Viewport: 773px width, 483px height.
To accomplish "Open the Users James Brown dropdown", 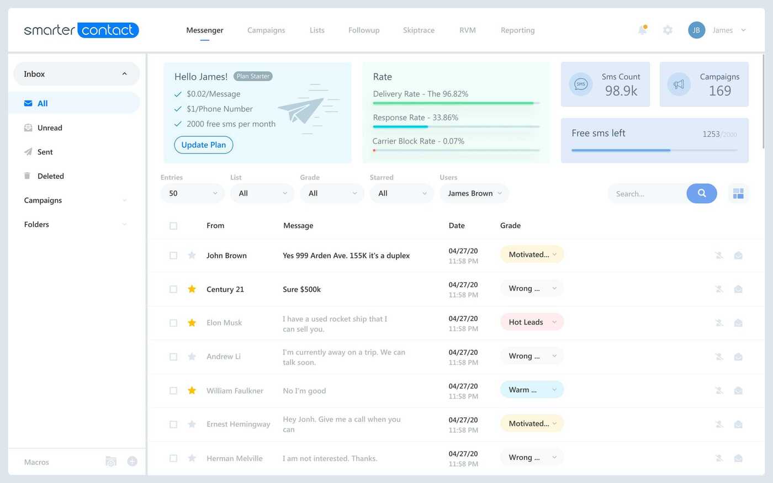I will tap(474, 193).
